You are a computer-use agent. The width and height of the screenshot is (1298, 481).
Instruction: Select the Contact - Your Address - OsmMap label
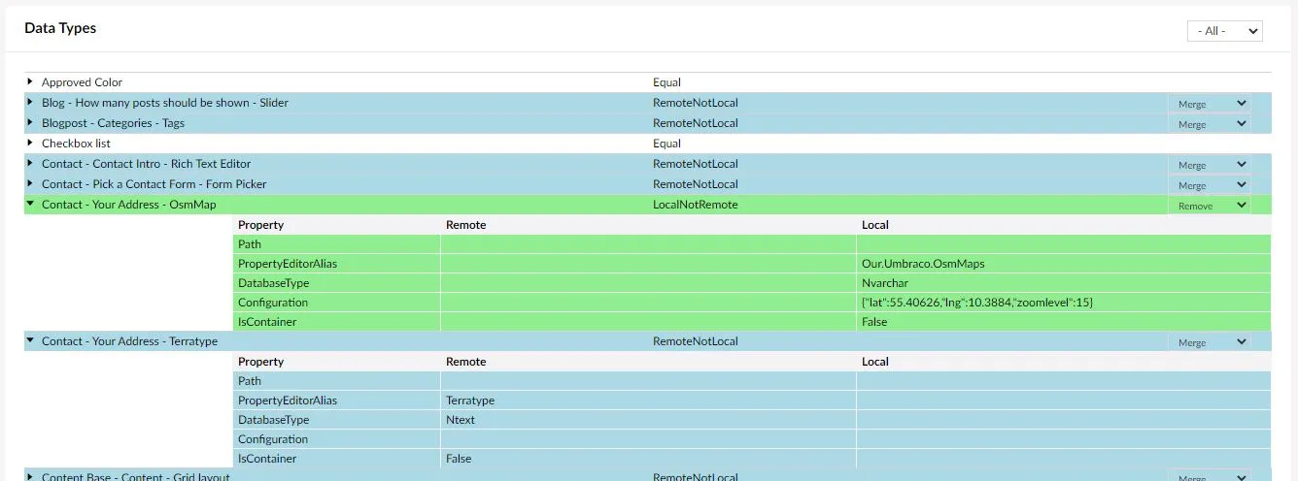[129, 205]
